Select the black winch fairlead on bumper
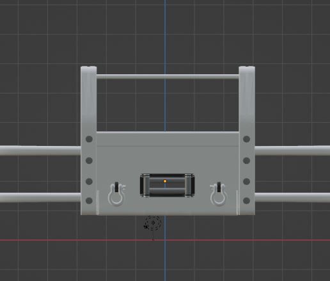Screen dimensions: 330x281 [x=167, y=186]
